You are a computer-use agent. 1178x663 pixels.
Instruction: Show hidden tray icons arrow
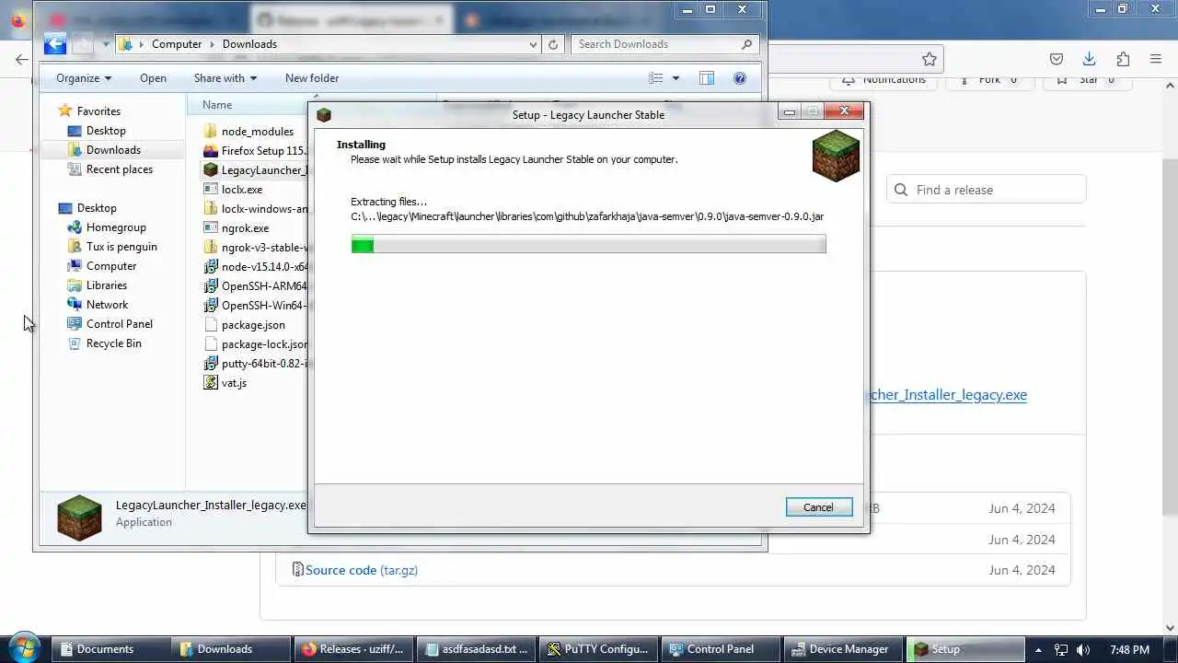[1039, 649]
